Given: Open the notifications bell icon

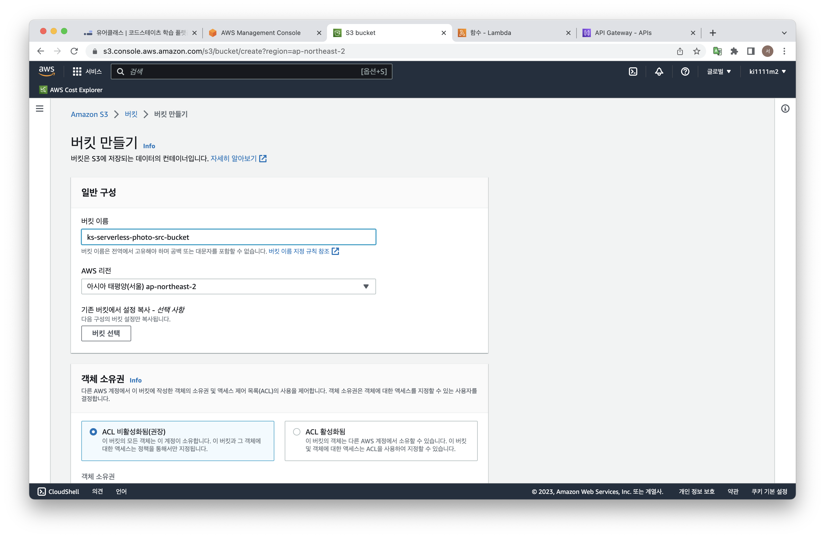Looking at the screenshot, I should 659,71.
